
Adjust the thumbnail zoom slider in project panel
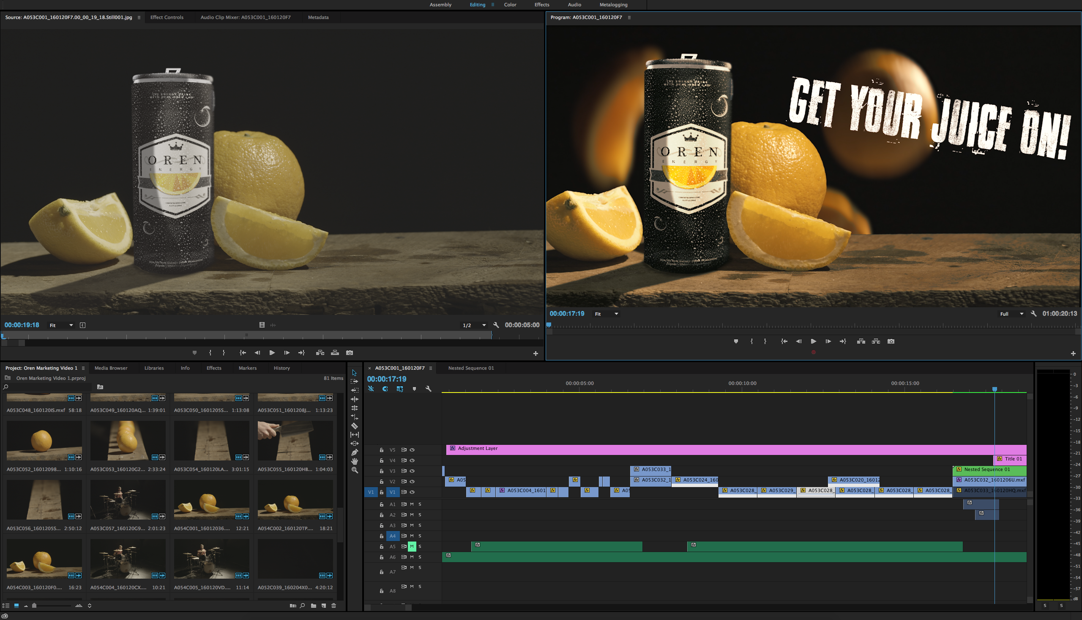35,605
